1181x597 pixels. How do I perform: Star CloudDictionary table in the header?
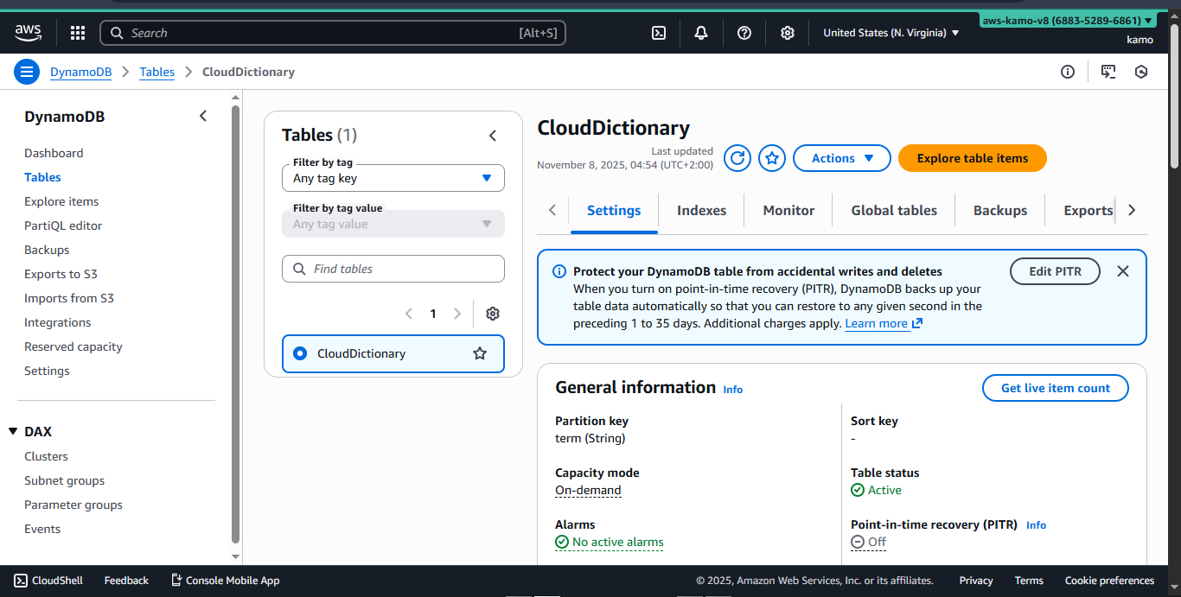771,158
